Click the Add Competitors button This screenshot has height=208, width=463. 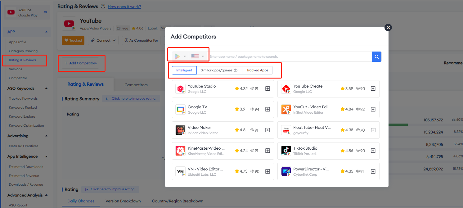(80, 63)
